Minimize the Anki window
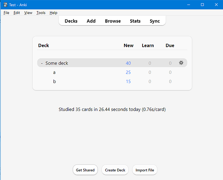 (189, 5)
